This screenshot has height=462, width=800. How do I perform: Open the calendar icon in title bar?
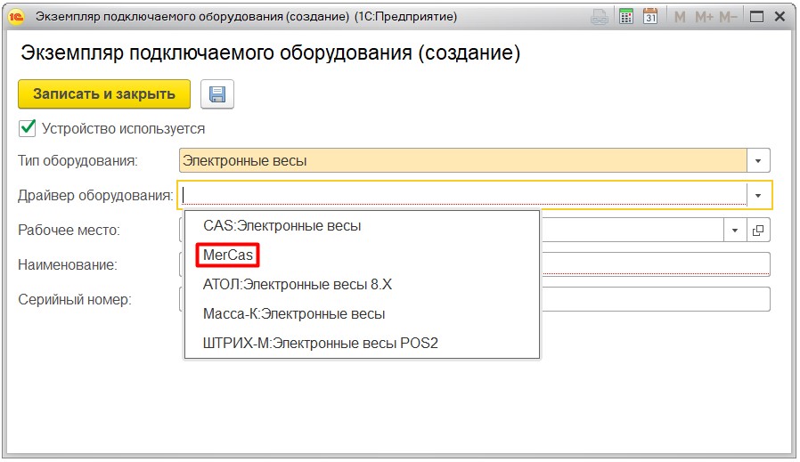point(650,16)
